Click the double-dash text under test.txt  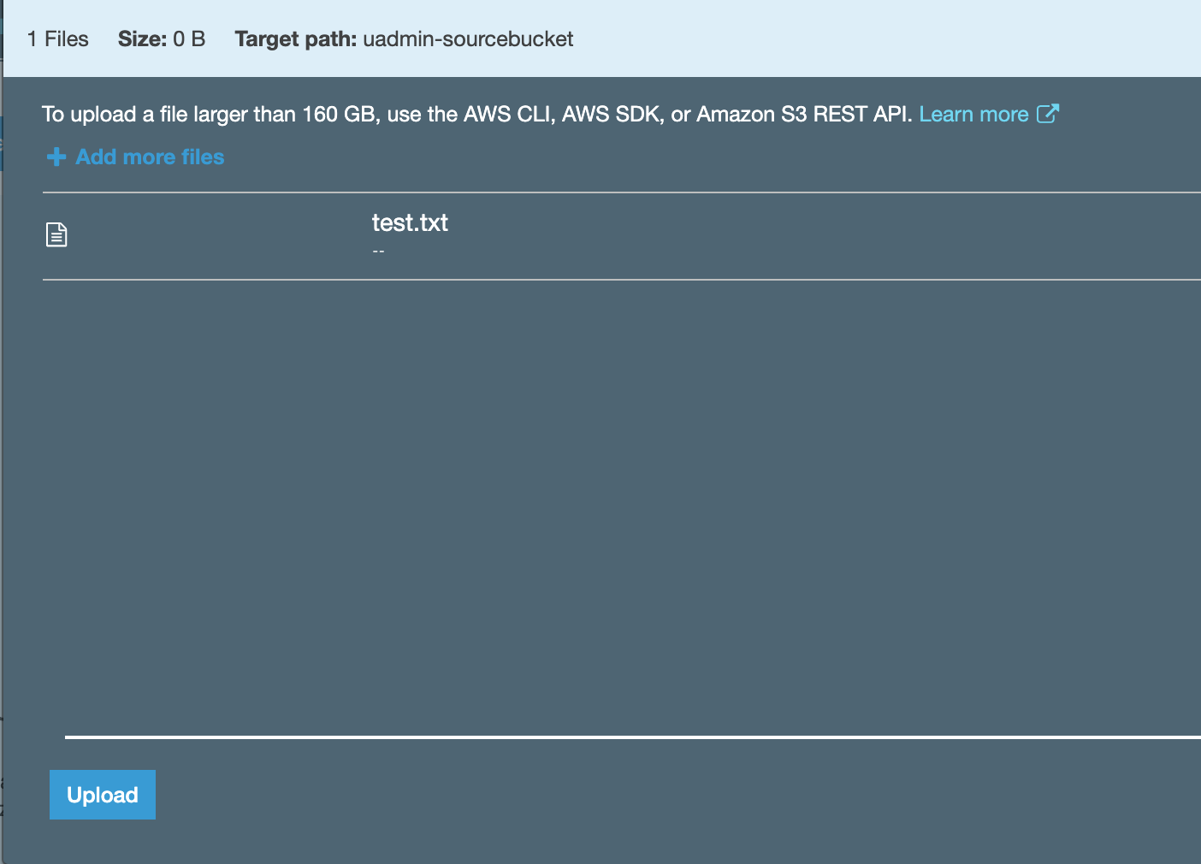378,252
